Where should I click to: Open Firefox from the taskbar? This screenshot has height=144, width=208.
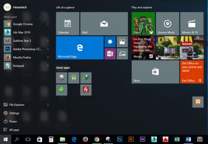pyautogui.click(x=85, y=139)
